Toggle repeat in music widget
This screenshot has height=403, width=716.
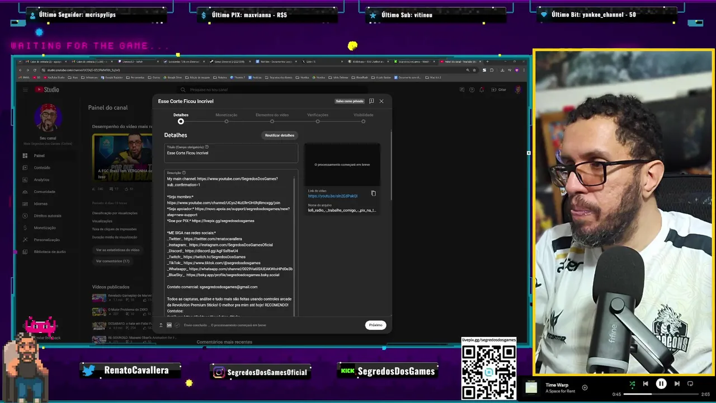click(x=690, y=384)
